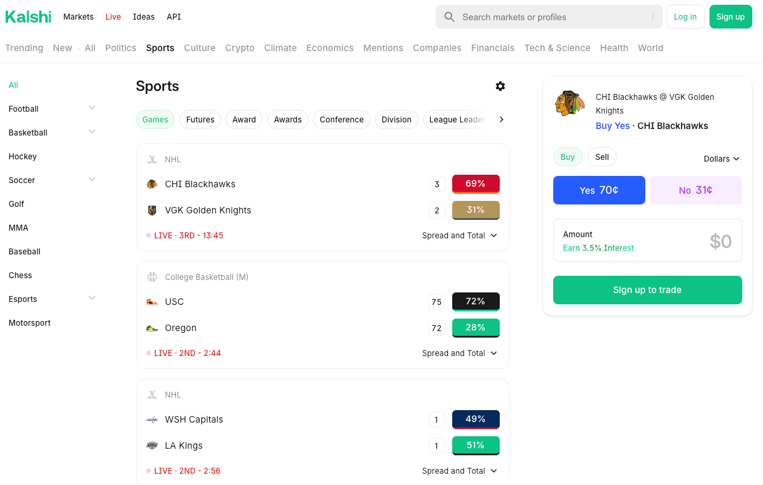Switch to the Culture tab
763x485 pixels.
(200, 48)
